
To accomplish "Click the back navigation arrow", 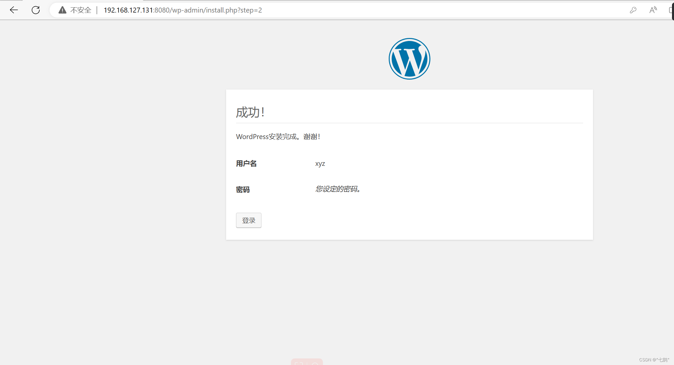I will [14, 10].
